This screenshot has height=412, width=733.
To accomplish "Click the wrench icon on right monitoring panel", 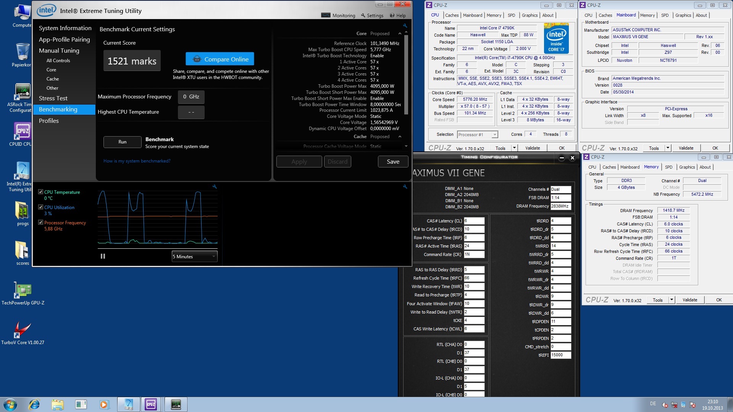I will click(x=405, y=187).
